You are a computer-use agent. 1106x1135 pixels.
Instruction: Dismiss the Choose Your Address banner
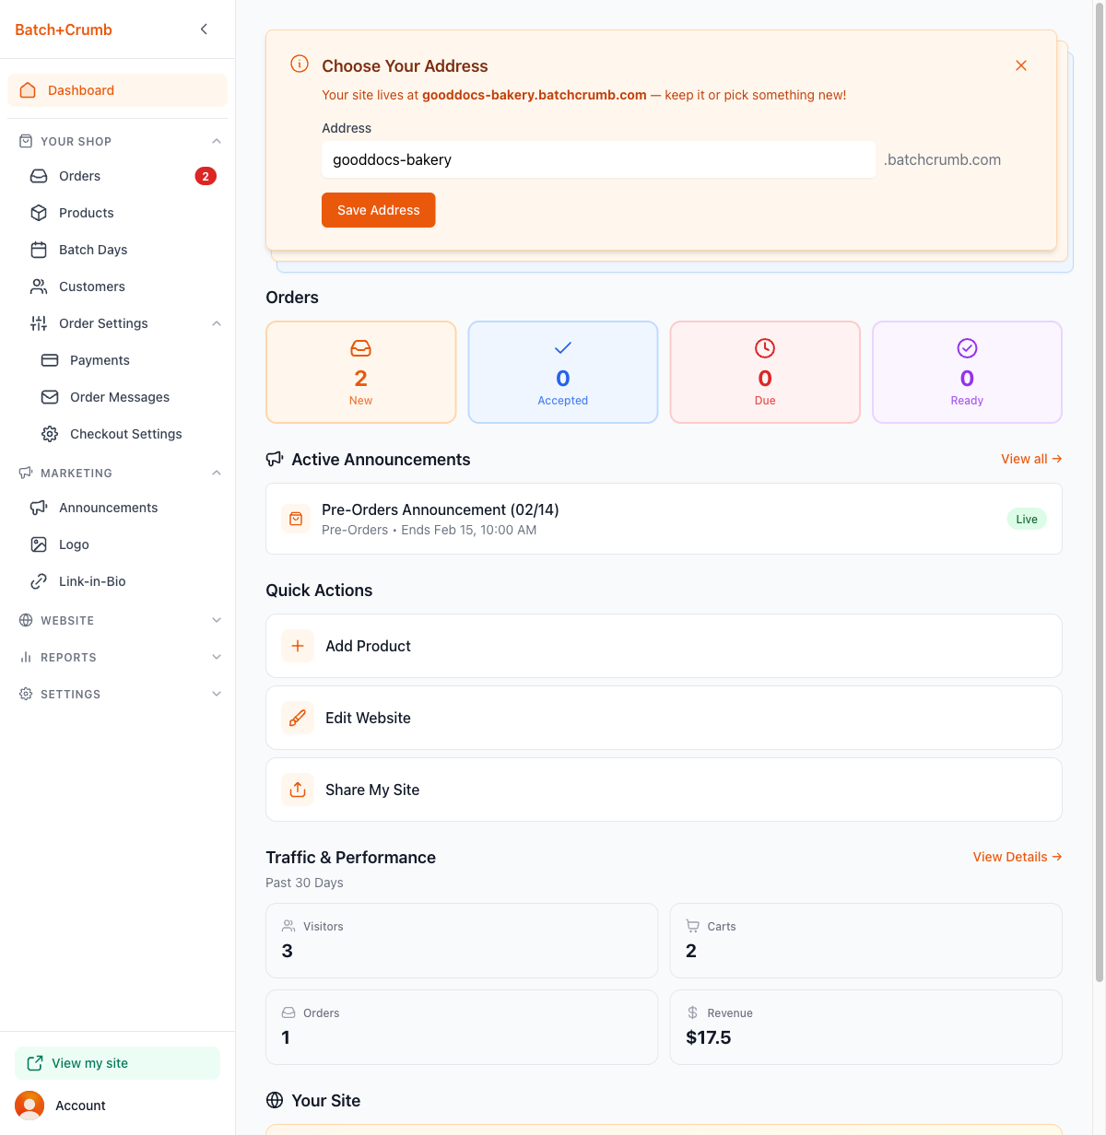(x=1021, y=65)
